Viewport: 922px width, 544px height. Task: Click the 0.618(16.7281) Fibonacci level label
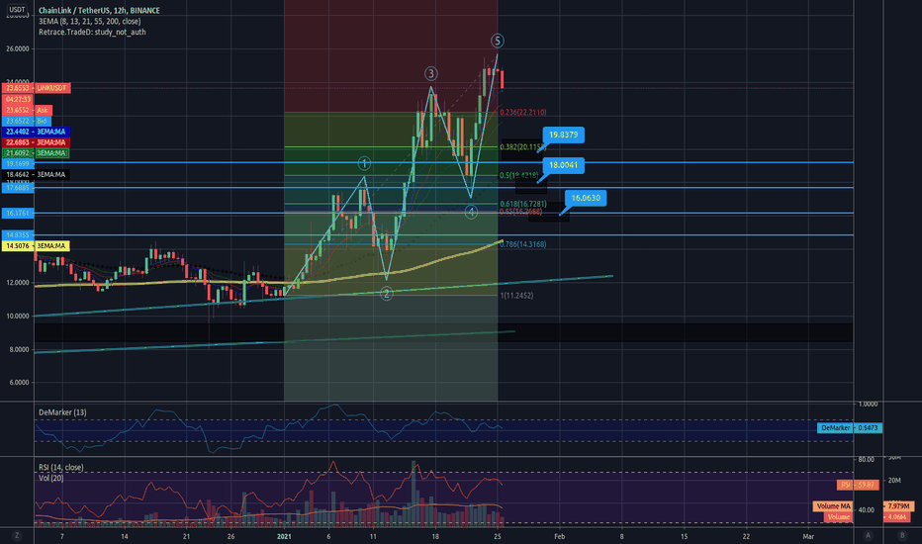point(523,204)
